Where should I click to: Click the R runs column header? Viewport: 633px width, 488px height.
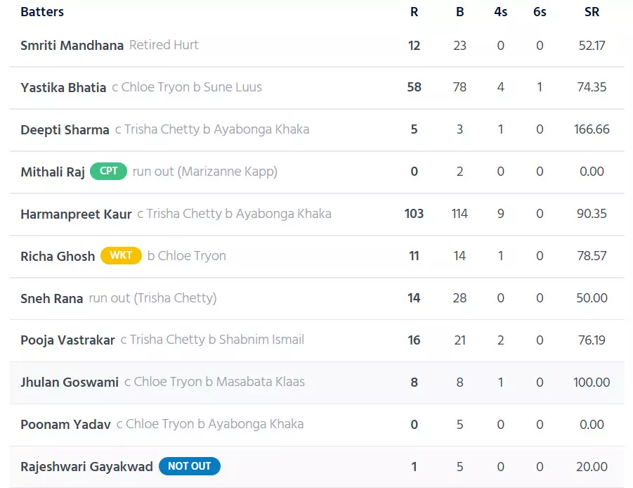coord(414,12)
